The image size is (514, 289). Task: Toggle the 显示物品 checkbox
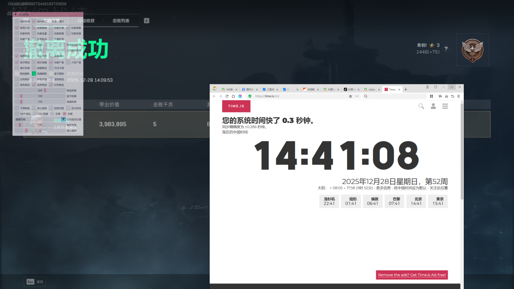[17, 62]
